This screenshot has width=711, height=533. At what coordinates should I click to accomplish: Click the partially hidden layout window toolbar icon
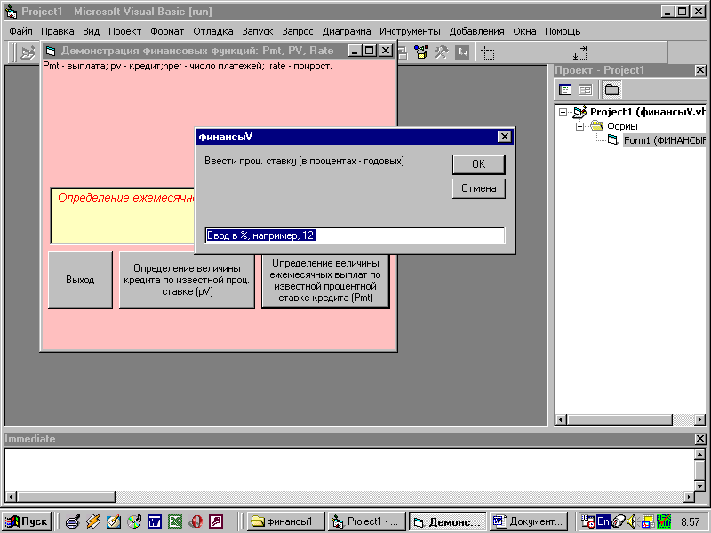403,52
